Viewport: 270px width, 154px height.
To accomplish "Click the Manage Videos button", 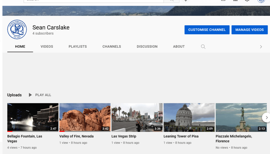I will [x=249, y=30].
